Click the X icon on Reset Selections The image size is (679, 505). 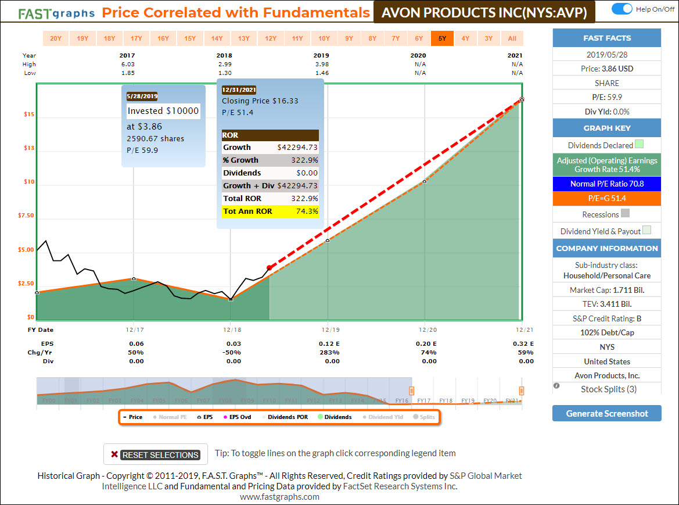click(x=114, y=454)
